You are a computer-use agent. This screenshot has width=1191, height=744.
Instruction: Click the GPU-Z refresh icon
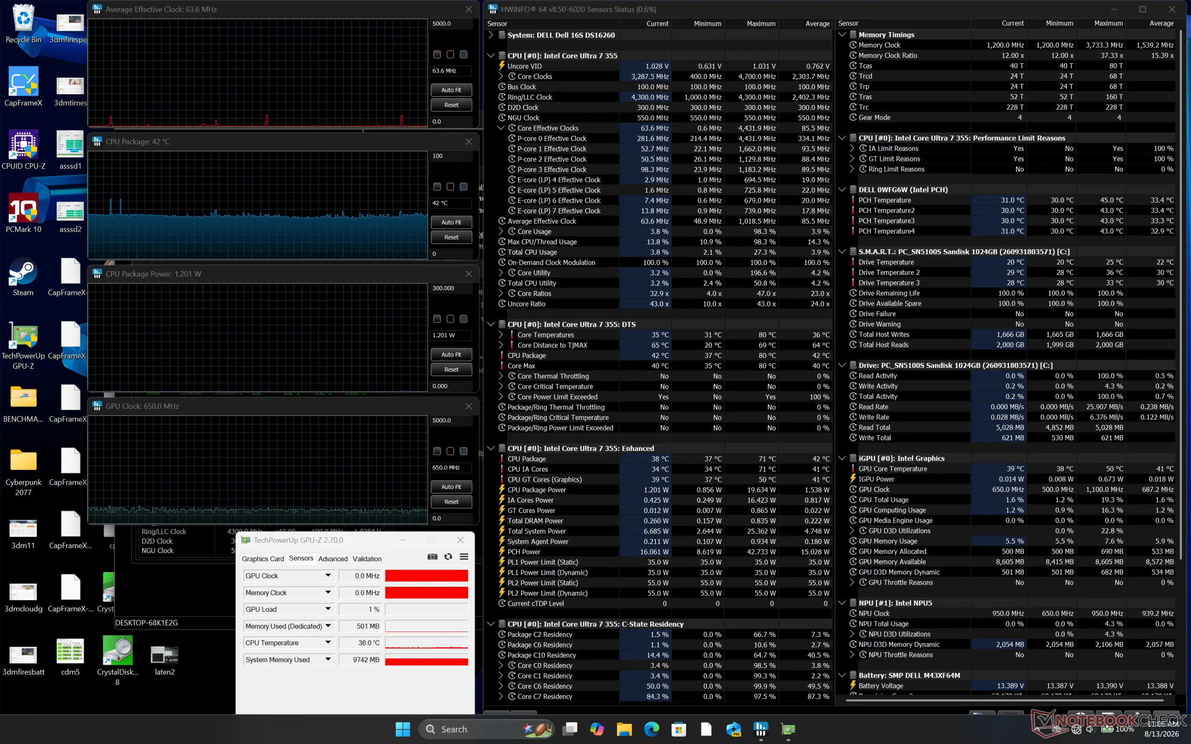click(x=448, y=557)
